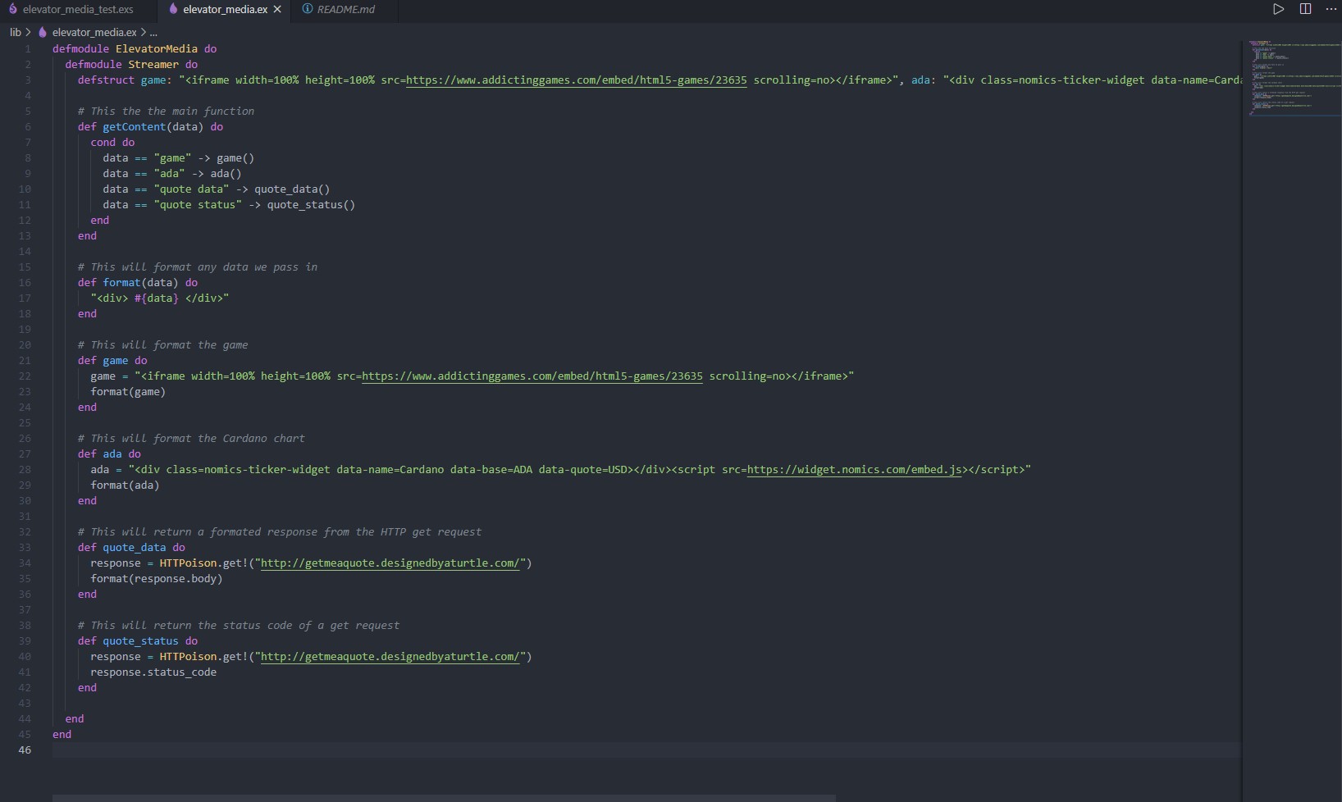Click the Split Editor icon
Image resolution: width=1342 pixels, height=802 pixels.
pos(1305,9)
